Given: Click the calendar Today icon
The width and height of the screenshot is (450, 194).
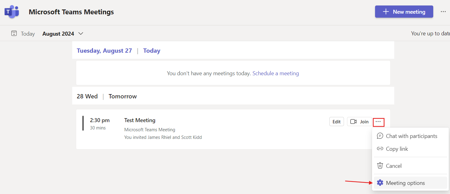Looking at the screenshot, I should [14, 34].
